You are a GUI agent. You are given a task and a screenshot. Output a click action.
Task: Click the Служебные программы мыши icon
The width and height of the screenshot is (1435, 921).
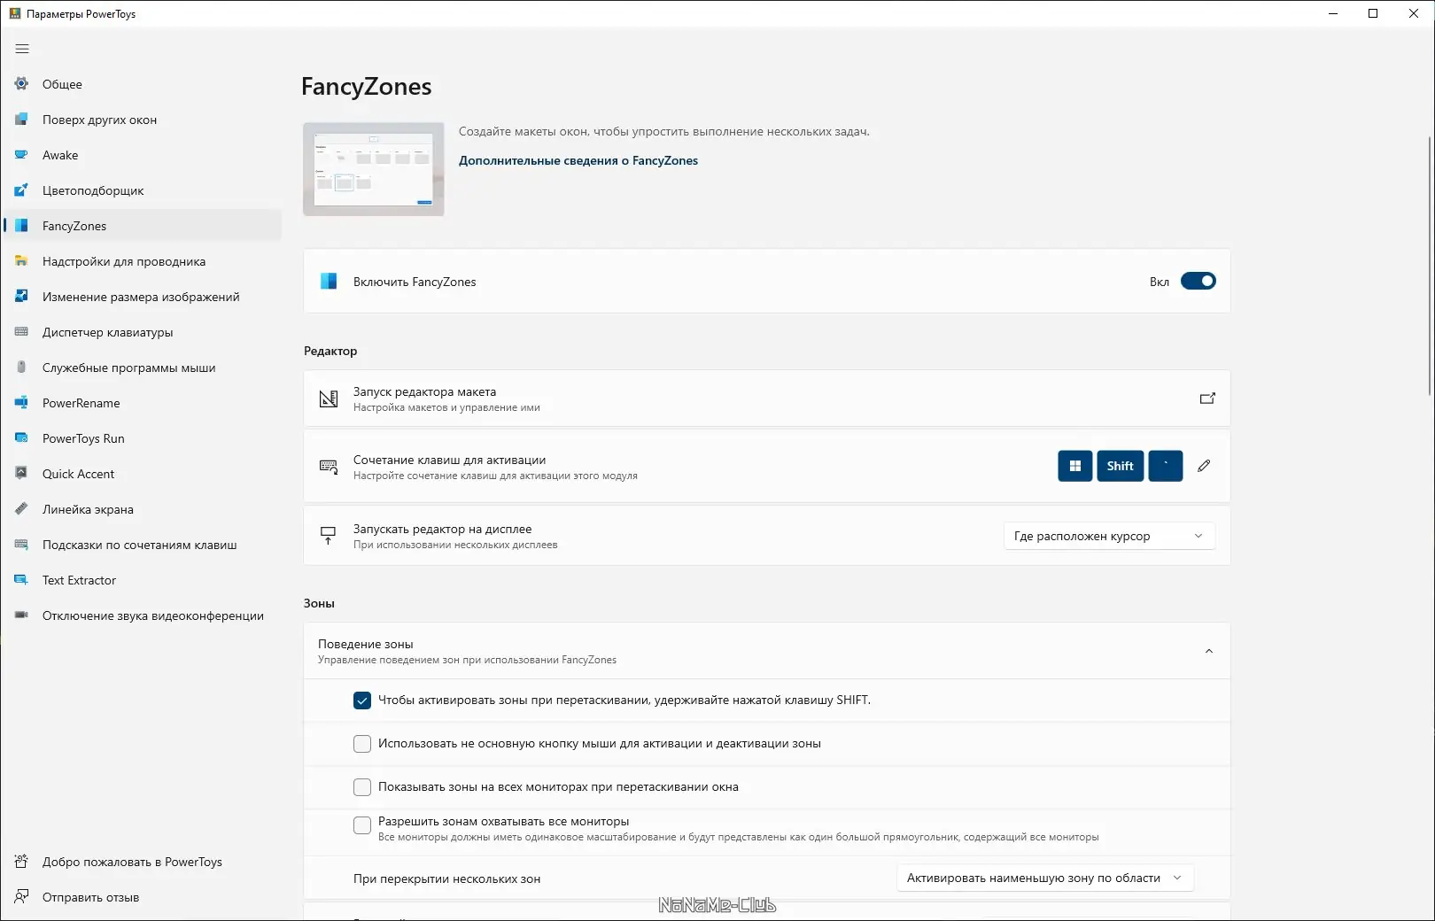coord(21,368)
